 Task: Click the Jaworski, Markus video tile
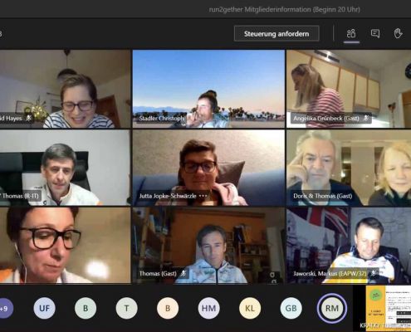point(349,246)
